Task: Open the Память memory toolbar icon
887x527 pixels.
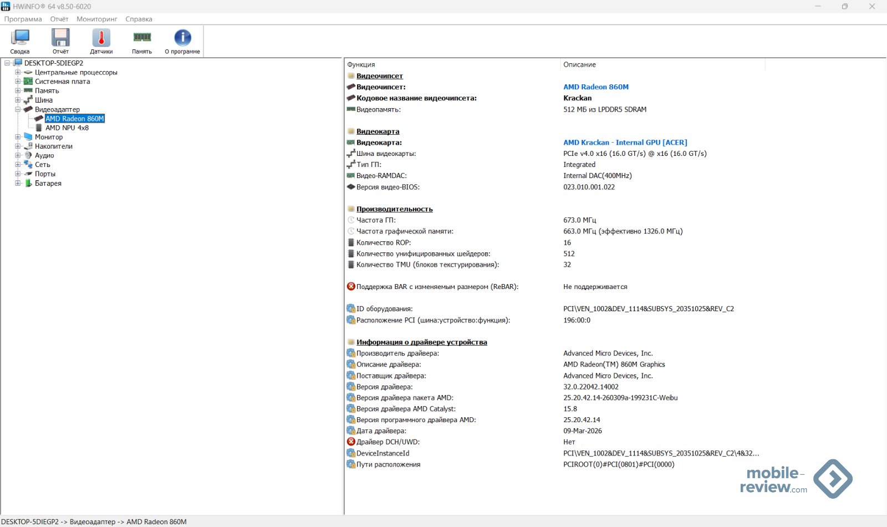Action: pos(142,37)
